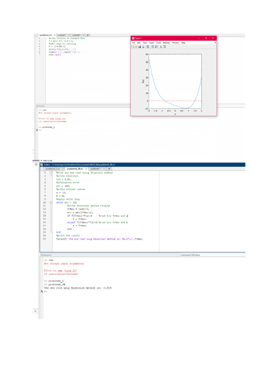Switch to problem6_5.m tab in lower editor
This screenshot has width=278, height=371.
52,169
